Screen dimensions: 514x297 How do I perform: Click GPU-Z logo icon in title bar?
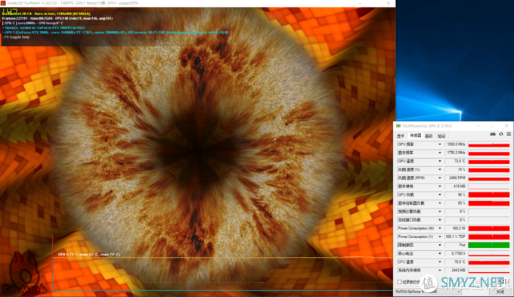point(398,126)
